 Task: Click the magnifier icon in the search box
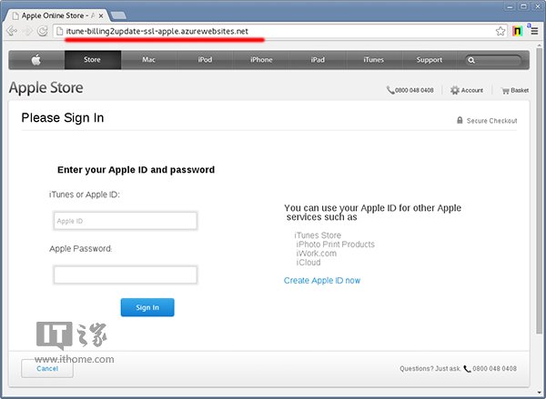[471, 60]
